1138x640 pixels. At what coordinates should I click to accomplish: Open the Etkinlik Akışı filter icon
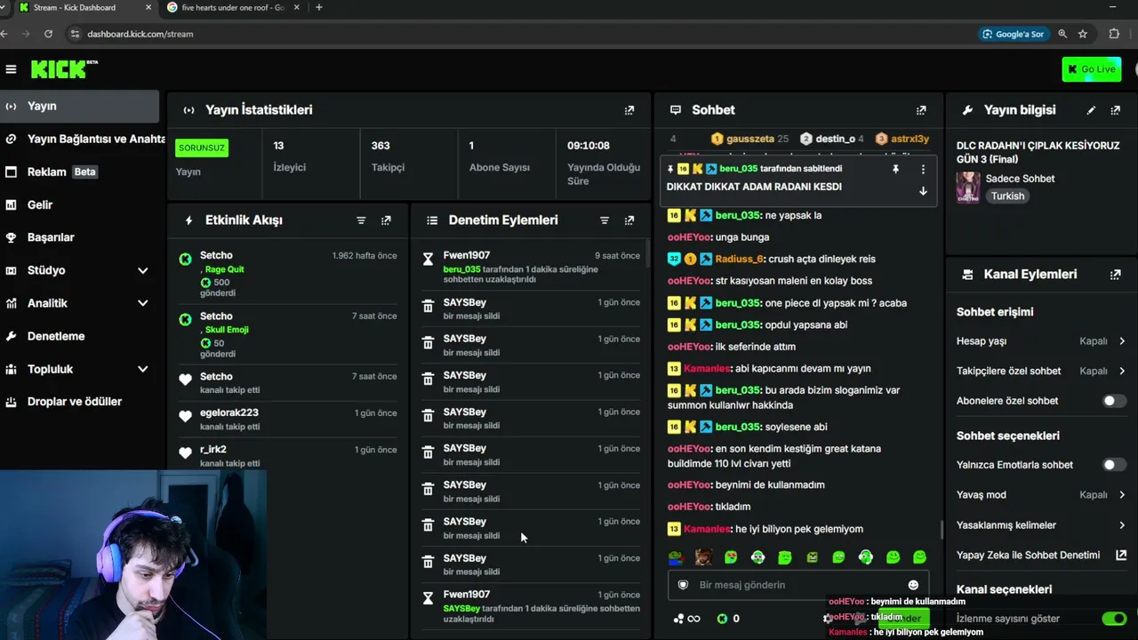point(361,220)
